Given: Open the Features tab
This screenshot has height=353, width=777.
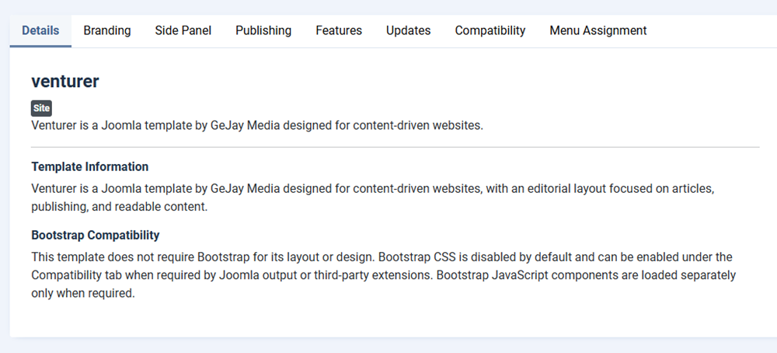Looking at the screenshot, I should [x=339, y=31].
